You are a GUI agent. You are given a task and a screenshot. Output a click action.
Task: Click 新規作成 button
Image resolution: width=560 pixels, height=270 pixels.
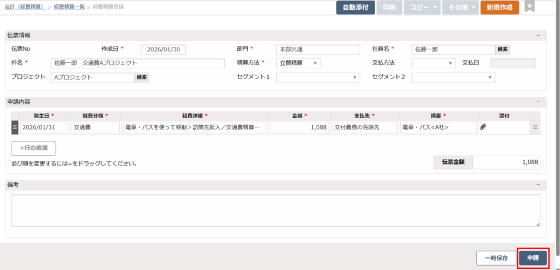[499, 8]
